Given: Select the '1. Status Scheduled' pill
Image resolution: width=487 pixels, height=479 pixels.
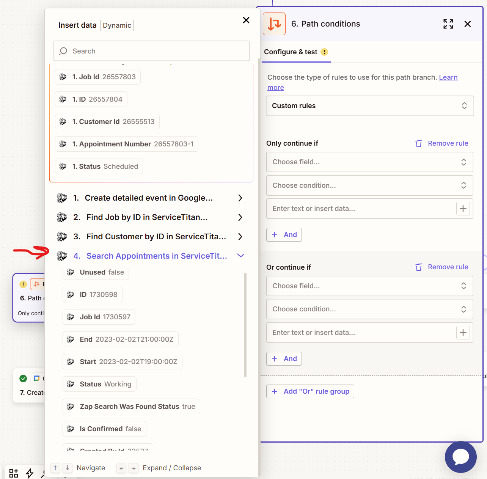Looking at the screenshot, I should click(x=99, y=166).
